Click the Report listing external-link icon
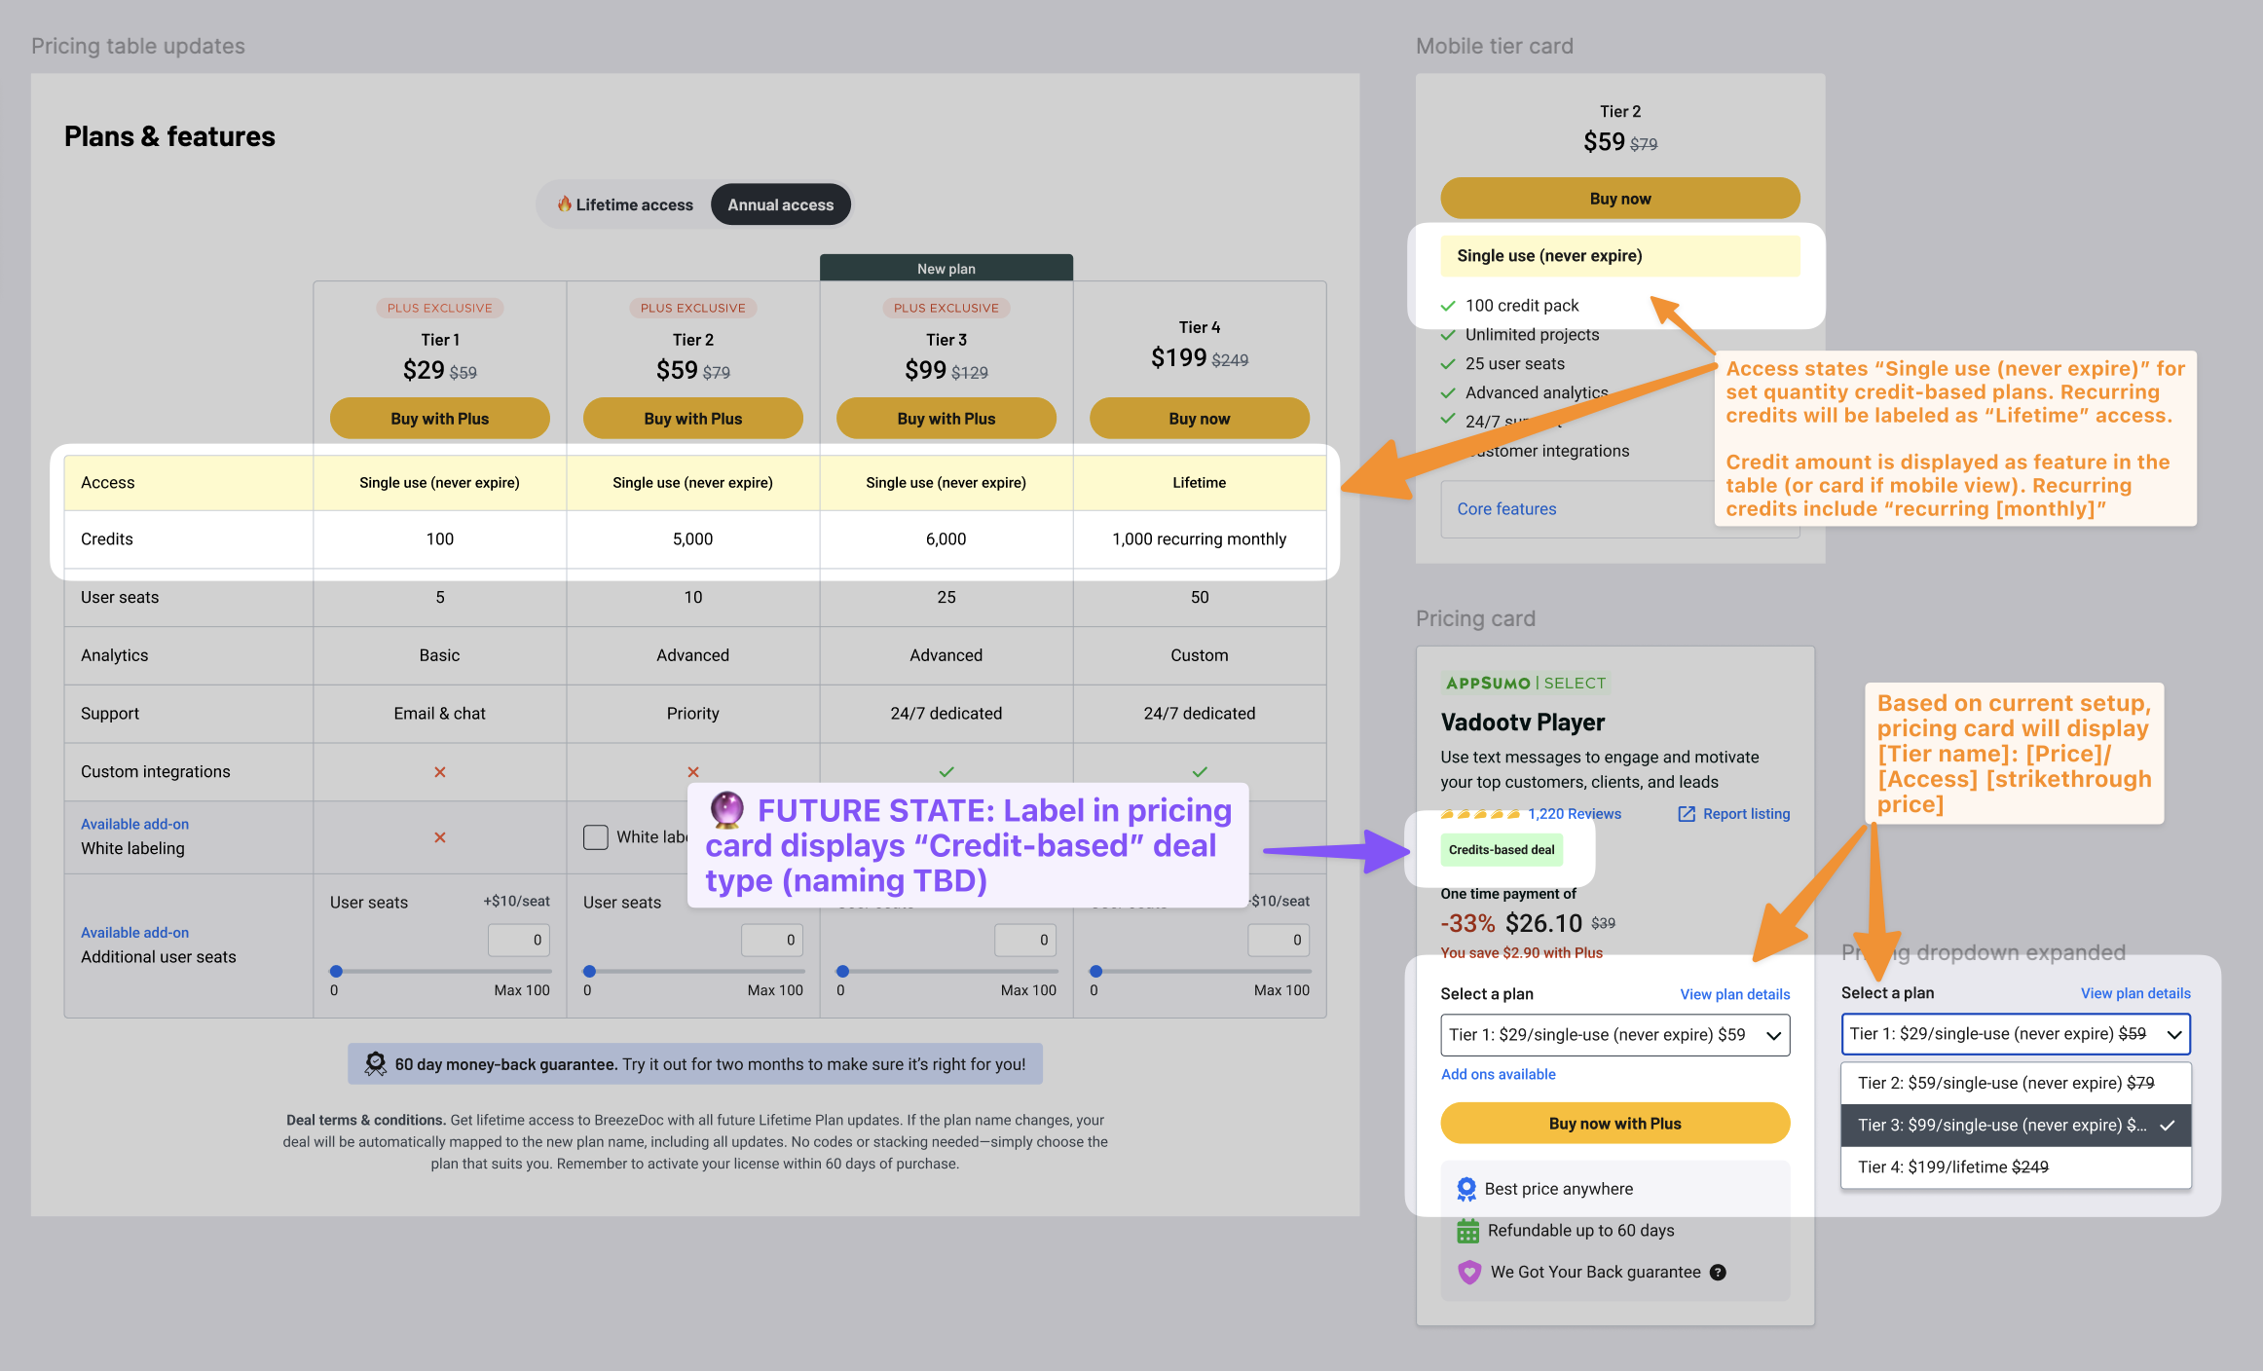 coord(1687,814)
